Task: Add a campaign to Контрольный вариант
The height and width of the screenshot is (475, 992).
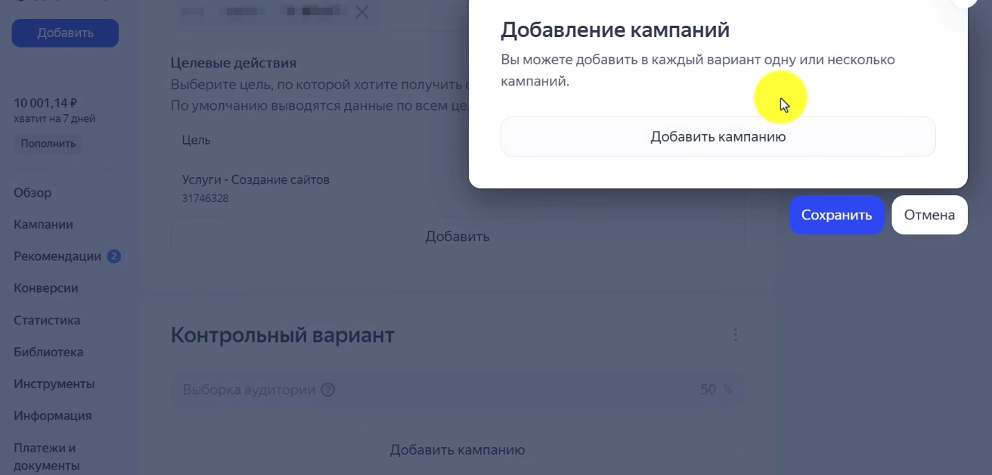Action: [x=457, y=449]
